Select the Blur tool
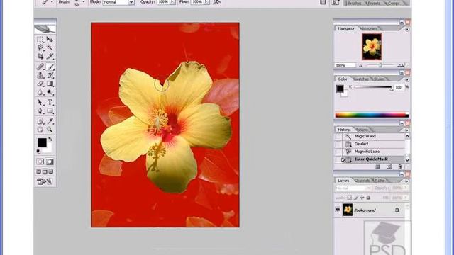This screenshot has height=255, width=454. point(40,92)
